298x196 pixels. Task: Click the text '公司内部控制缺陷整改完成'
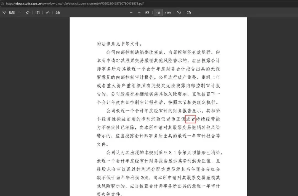[x=135, y=52]
